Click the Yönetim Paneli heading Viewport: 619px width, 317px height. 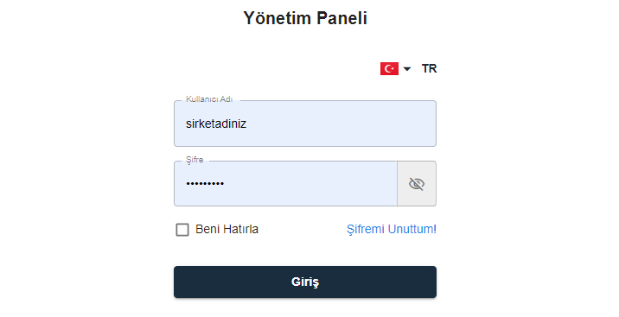pyautogui.click(x=305, y=18)
